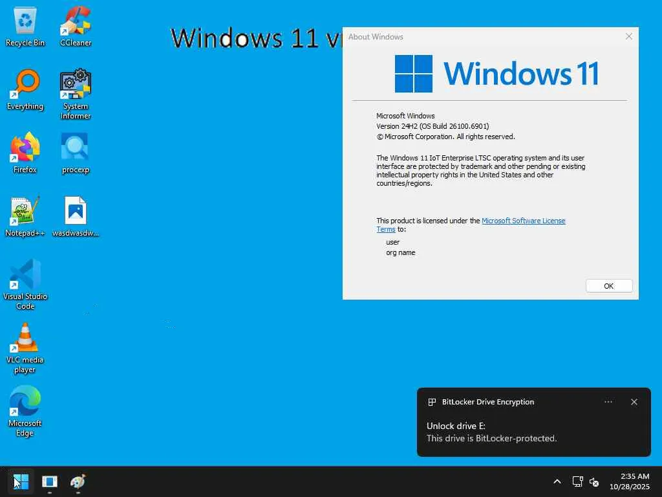Click the 'user' licensee text
The width and height of the screenshot is (662, 497).
(392, 242)
